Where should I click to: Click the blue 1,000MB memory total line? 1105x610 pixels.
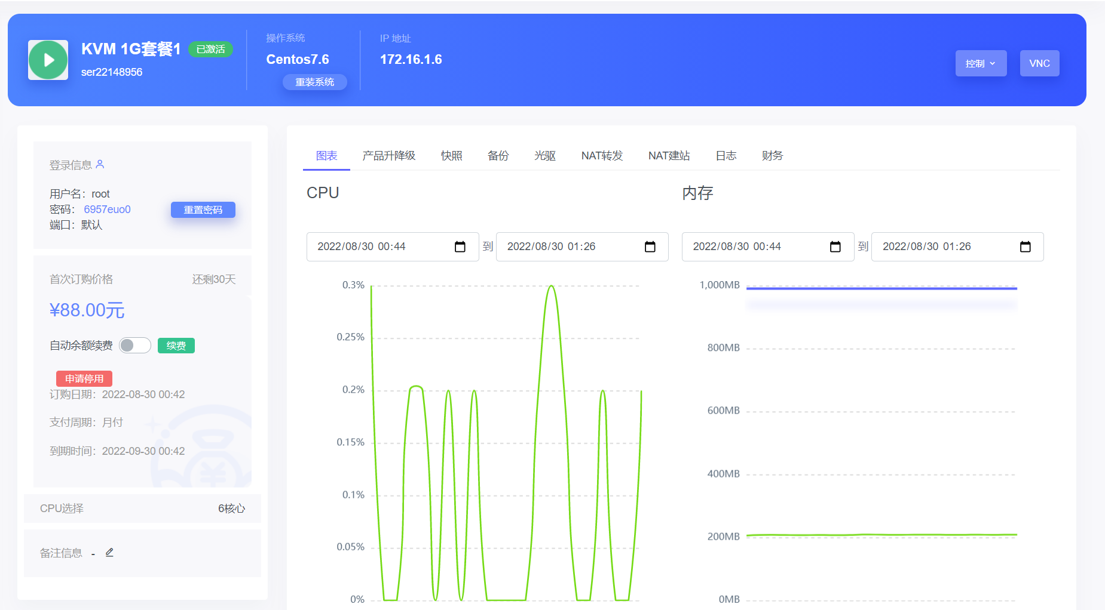[881, 288]
